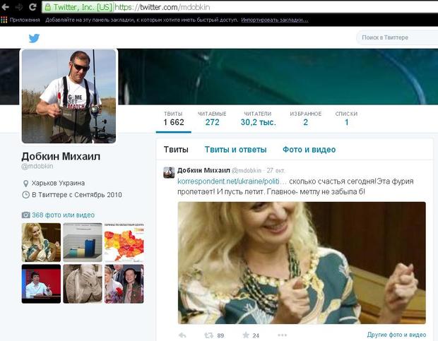Retweet the post with the retweet icon
Viewport: 438px width, 341px height.
pyautogui.click(x=210, y=335)
